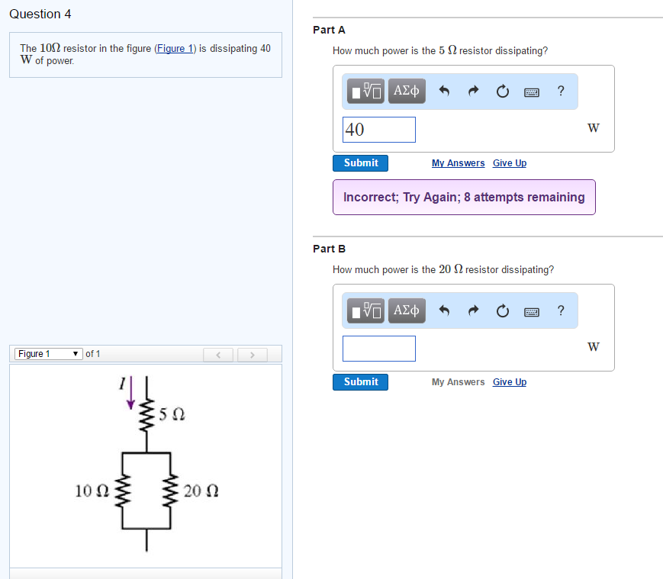Give Up on Part A
This screenshot has height=579, width=663.
click(x=510, y=163)
